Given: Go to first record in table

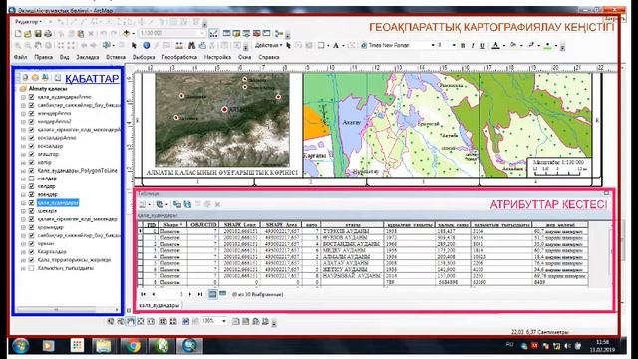Looking at the screenshot, I should (x=143, y=294).
